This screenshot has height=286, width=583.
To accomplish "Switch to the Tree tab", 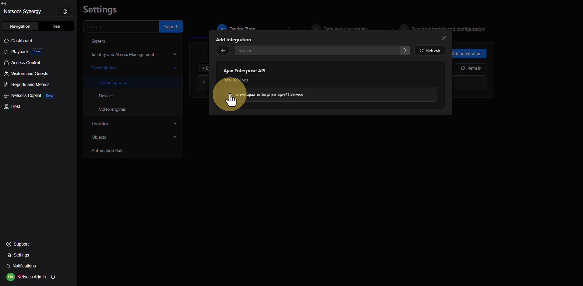I will pos(56,26).
